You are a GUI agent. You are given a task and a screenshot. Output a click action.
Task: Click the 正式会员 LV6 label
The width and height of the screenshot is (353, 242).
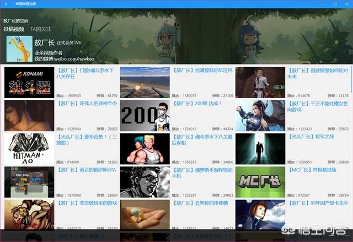point(69,43)
